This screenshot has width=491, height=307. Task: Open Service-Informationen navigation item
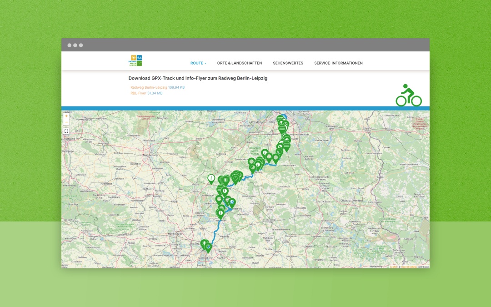click(x=338, y=63)
